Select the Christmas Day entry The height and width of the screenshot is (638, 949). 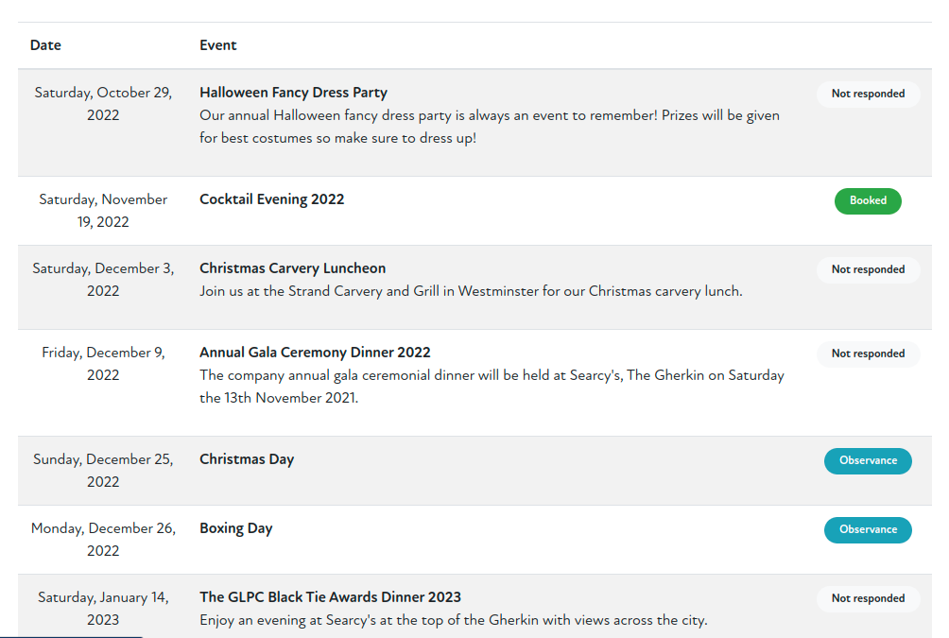point(247,459)
